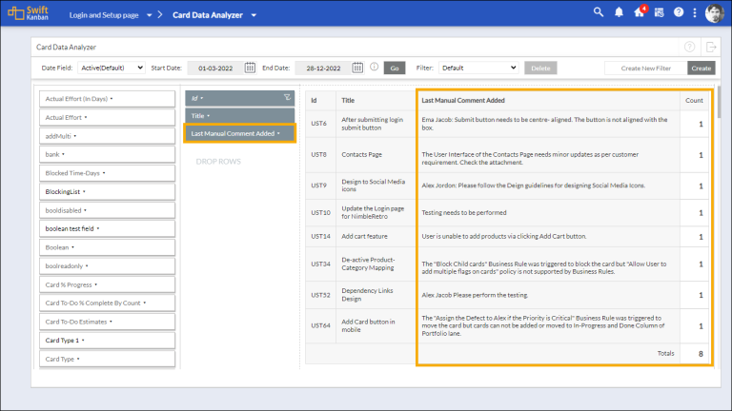Screen dimensions: 732x411
Task: Click the Create filter button
Action: point(701,68)
